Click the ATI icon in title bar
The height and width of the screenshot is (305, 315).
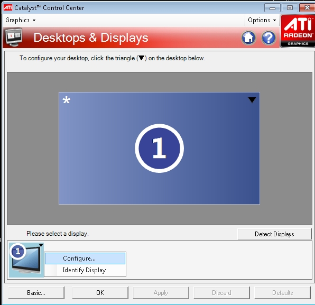8,7
